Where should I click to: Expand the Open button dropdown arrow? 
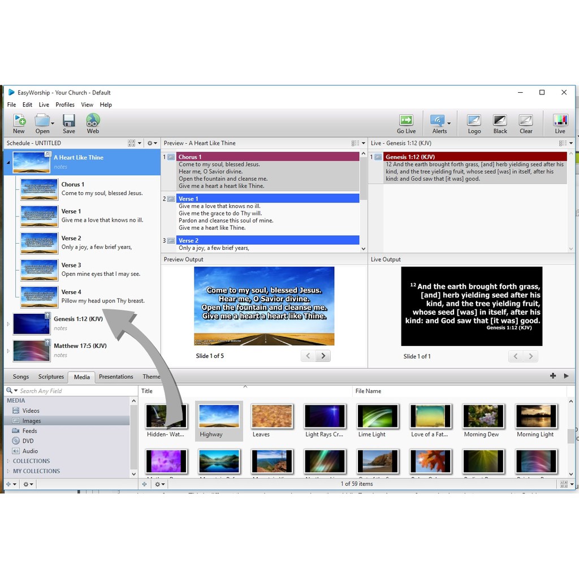pyautogui.click(x=53, y=123)
